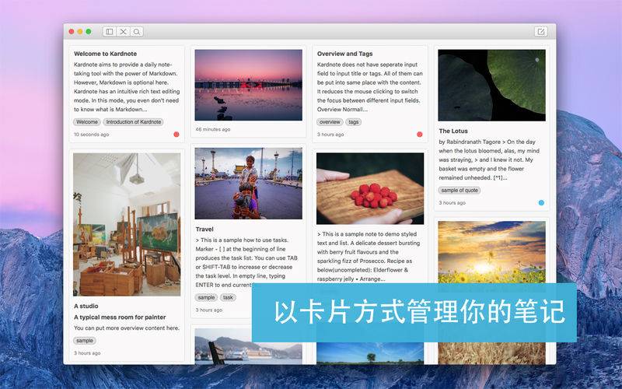Viewport: 622px width, 389px height.
Task: Open the sunset bridge photo thumbnail
Action: (248, 85)
